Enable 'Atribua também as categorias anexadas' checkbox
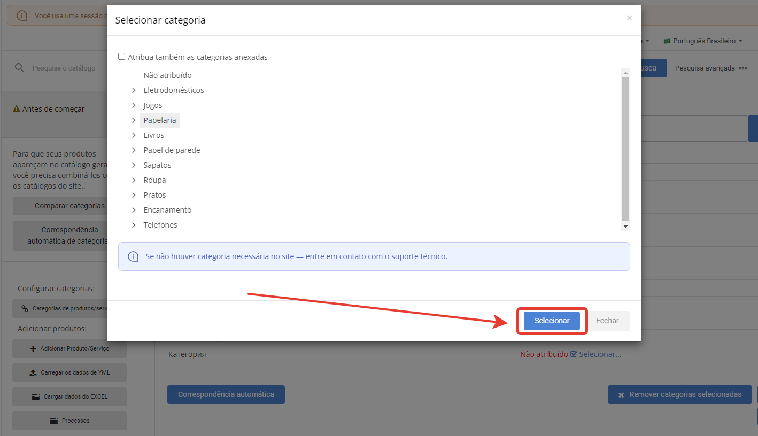 122,57
